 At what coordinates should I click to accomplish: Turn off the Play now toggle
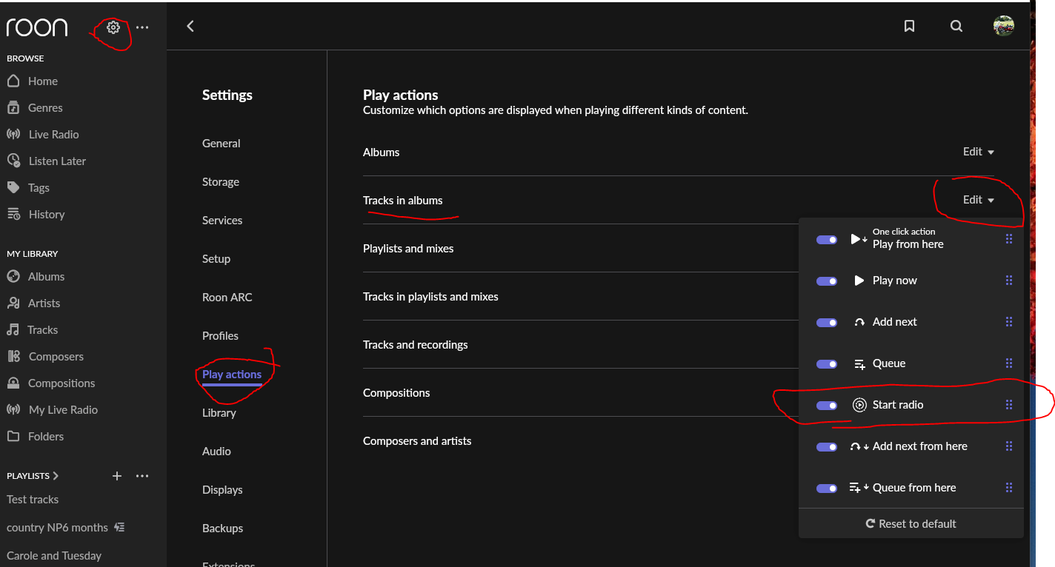click(827, 281)
